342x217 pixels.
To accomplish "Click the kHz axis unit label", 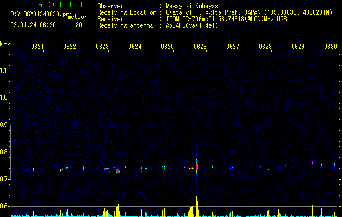I will click(5, 44).
